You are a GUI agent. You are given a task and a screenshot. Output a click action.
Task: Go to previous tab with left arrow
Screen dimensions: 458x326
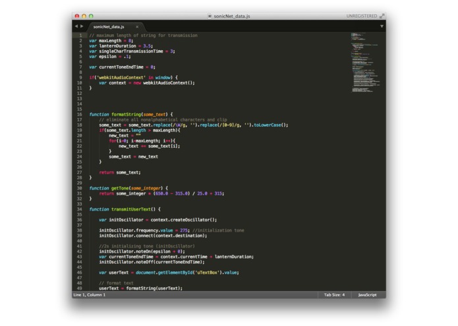point(76,26)
